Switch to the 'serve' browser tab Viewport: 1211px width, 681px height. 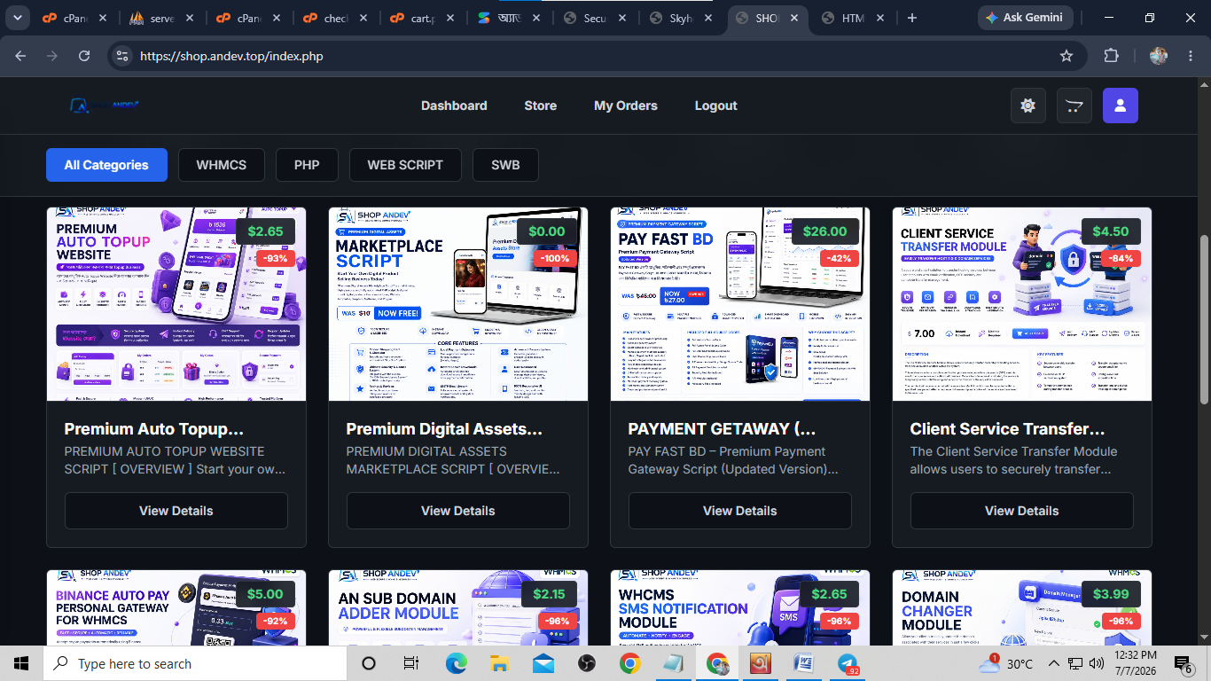point(161,18)
